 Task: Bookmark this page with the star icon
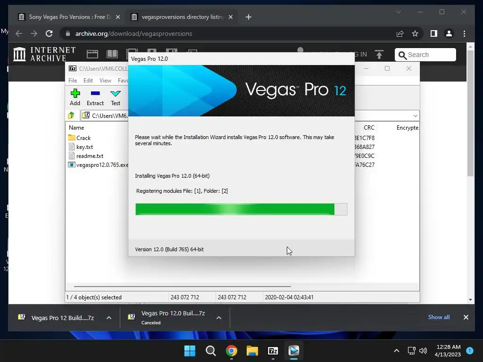[415, 33]
